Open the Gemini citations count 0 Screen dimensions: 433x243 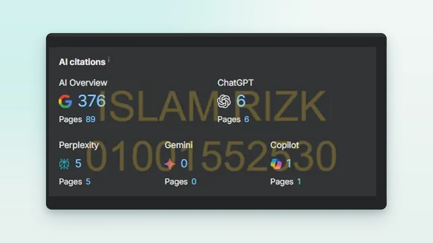[184, 164]
